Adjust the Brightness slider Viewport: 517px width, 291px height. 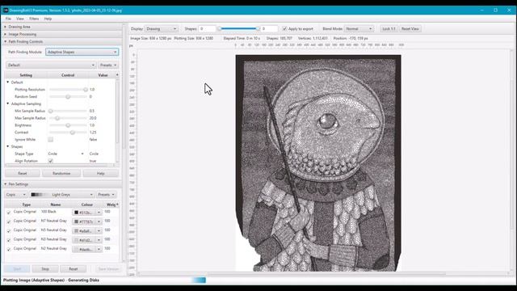point(68,125)
